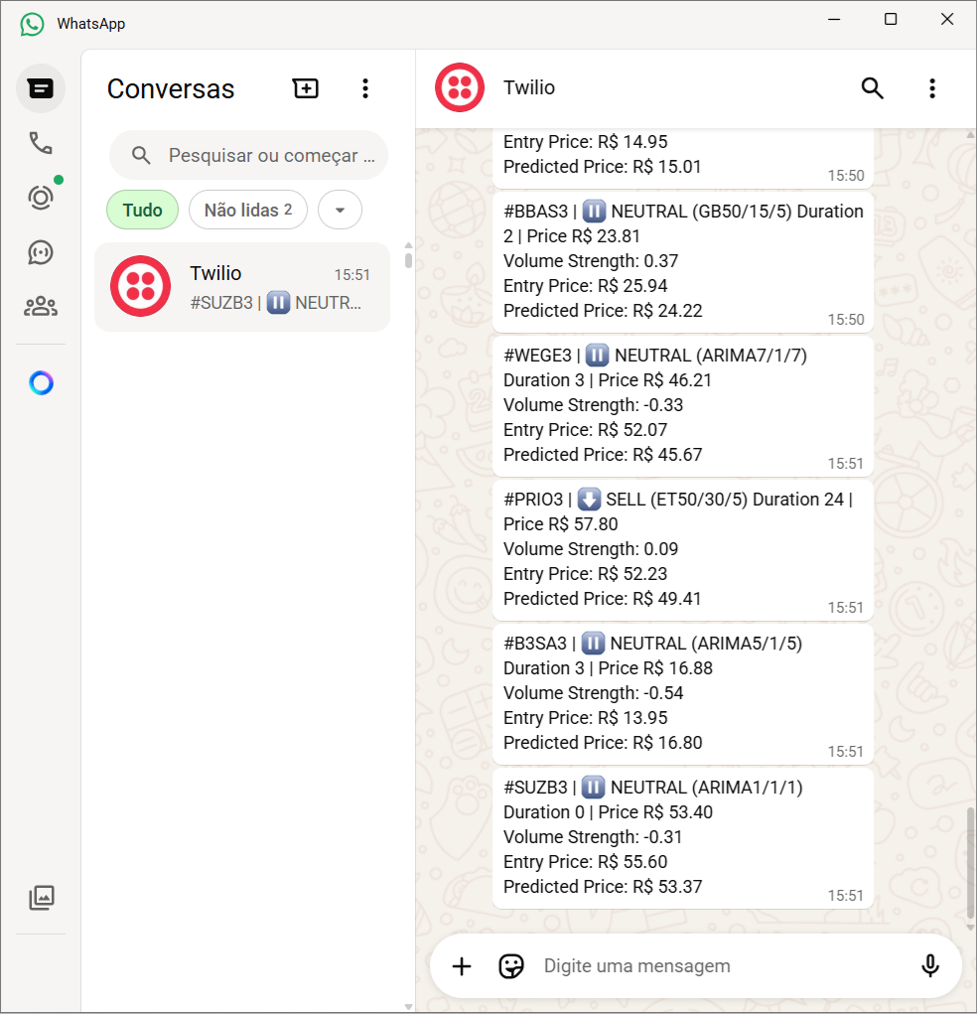The width and height of the screenshot is (977, 1014).
Task: Click 'Volume Strength: -0.31' text
Action: (x=593, y=837)
